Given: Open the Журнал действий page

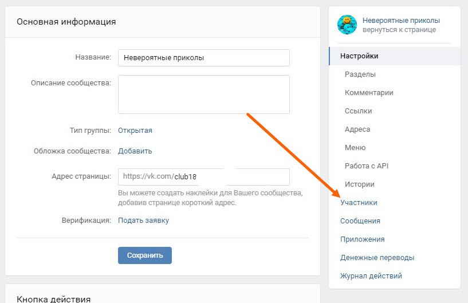Looking at the screenshot, I should point(371,276).
